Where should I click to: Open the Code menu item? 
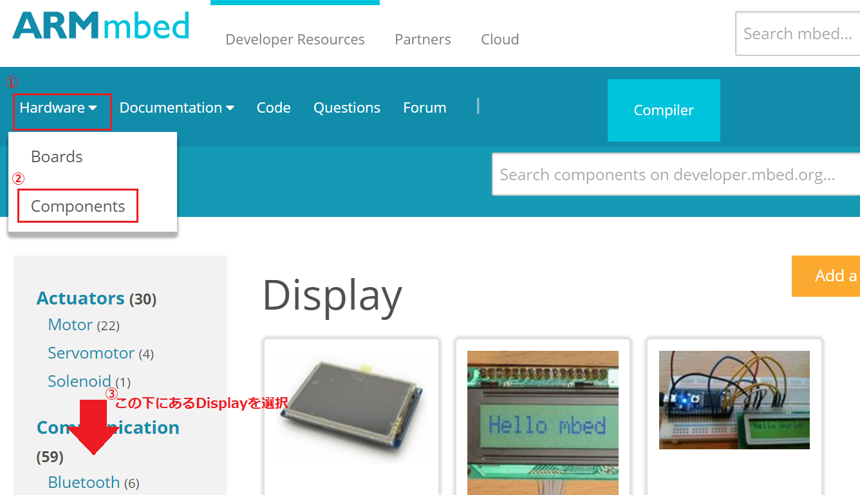click(x=274, y=107)
